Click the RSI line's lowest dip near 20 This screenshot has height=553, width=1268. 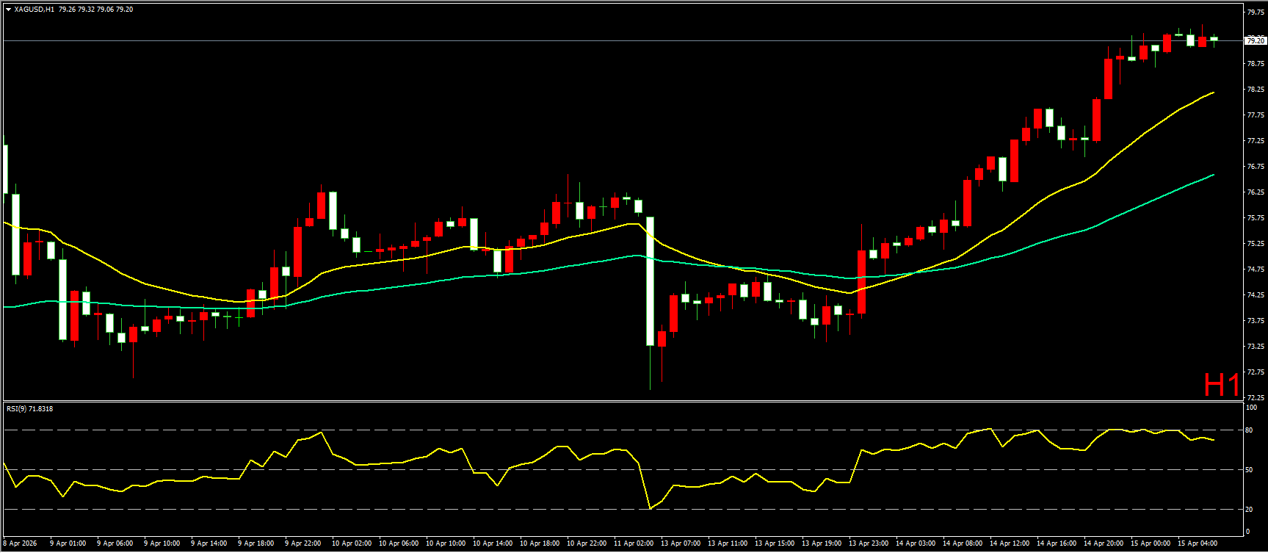[x=650, y=508]
